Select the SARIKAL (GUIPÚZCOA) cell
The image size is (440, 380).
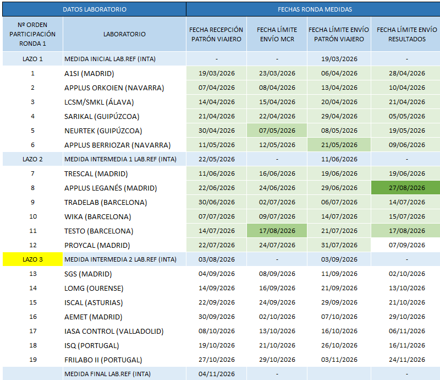[124, 116]
